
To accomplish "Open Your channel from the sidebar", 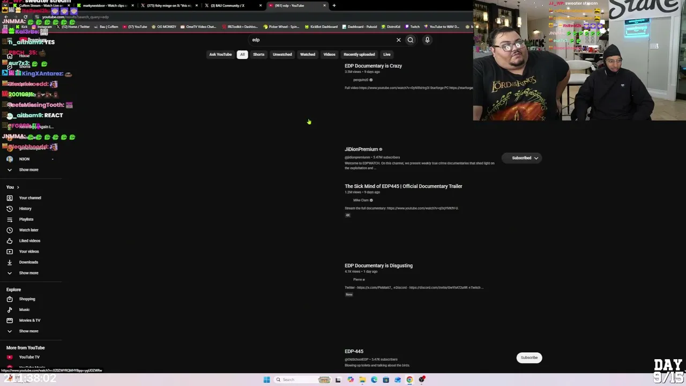I will (x=31, y=198).
